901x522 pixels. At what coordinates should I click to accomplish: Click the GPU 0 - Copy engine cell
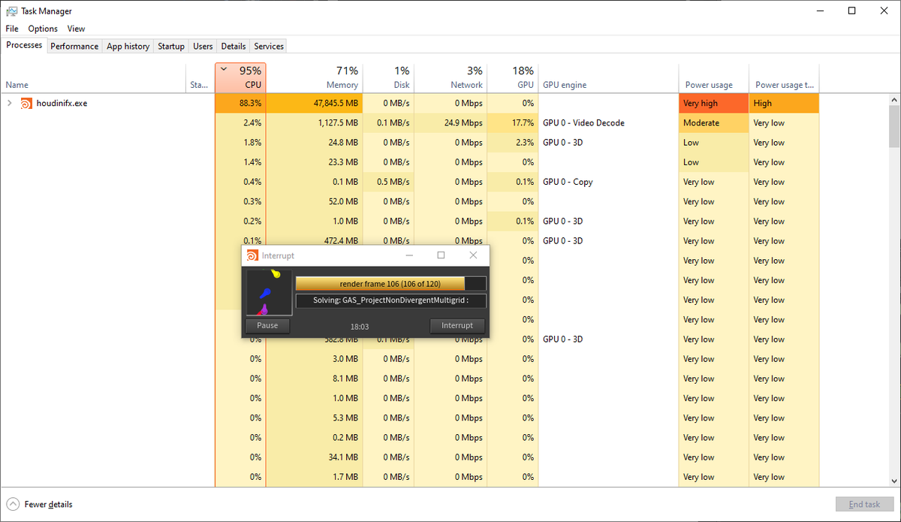[608, 182]
